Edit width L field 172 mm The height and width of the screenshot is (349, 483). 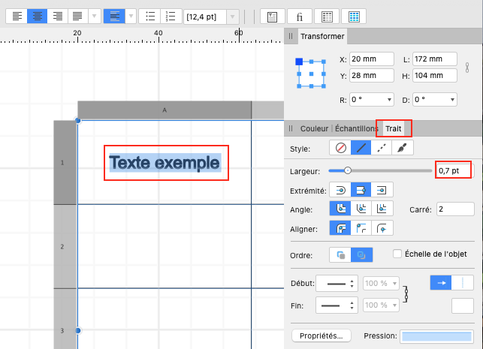(x=435, y=59)
